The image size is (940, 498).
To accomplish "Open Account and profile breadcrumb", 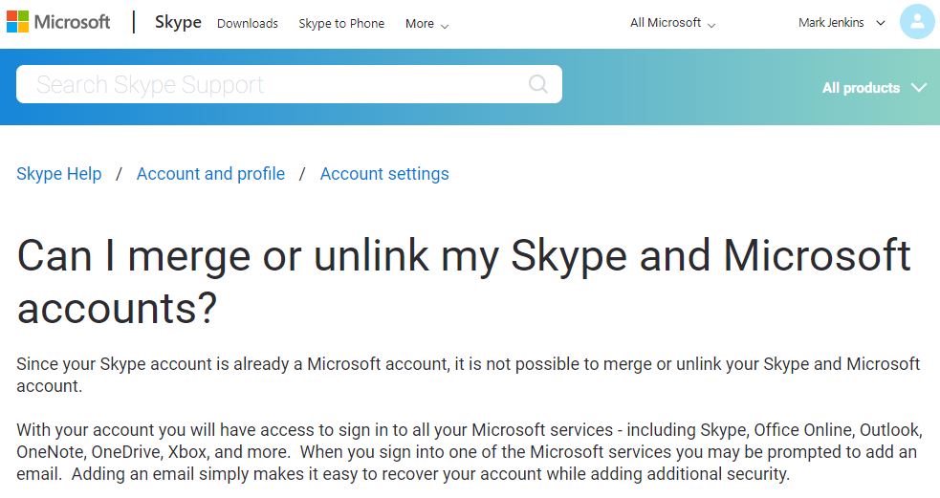I will tap(210, 174).
